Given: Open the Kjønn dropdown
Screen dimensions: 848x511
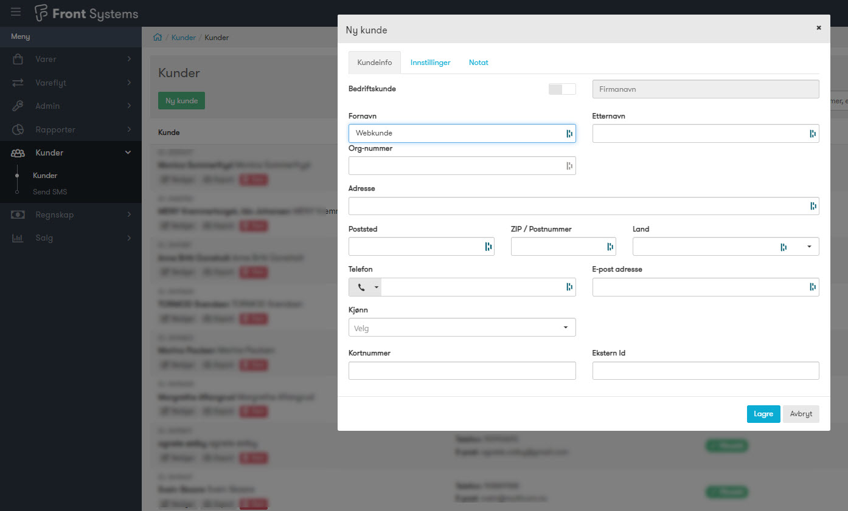Looking at the screenshot, I should (462, 328).
